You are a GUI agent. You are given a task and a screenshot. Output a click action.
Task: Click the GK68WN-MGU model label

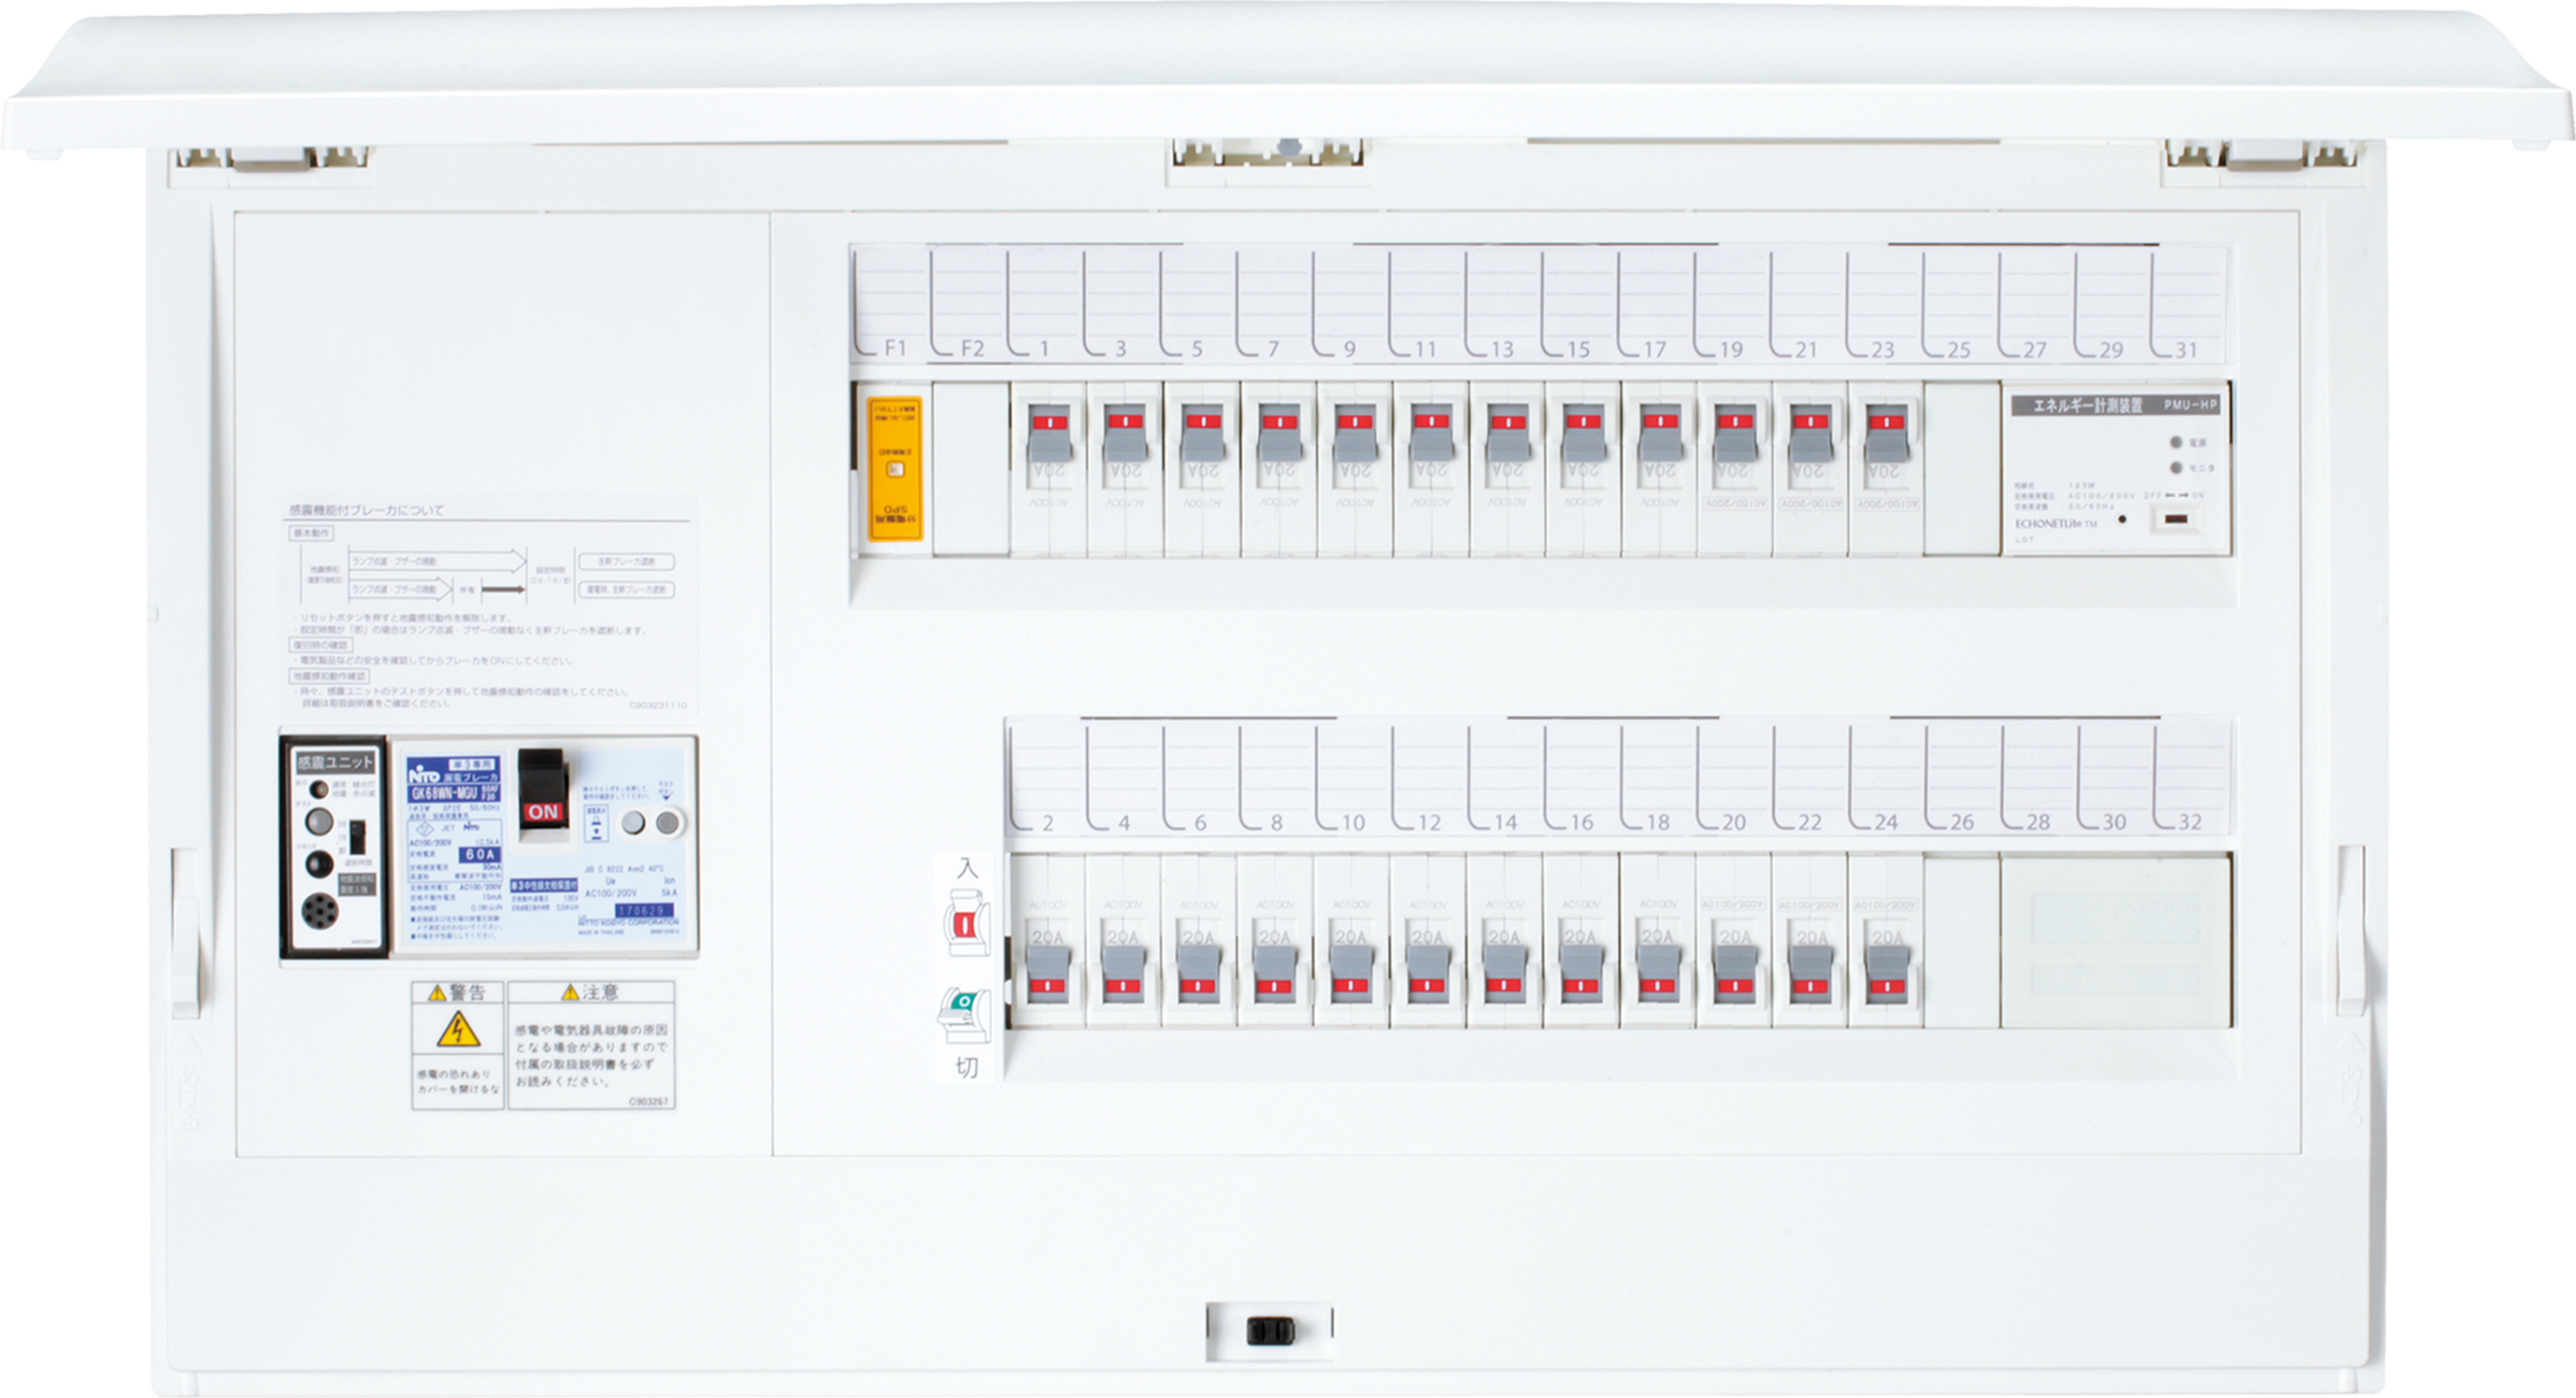click(x=454, y=794)
